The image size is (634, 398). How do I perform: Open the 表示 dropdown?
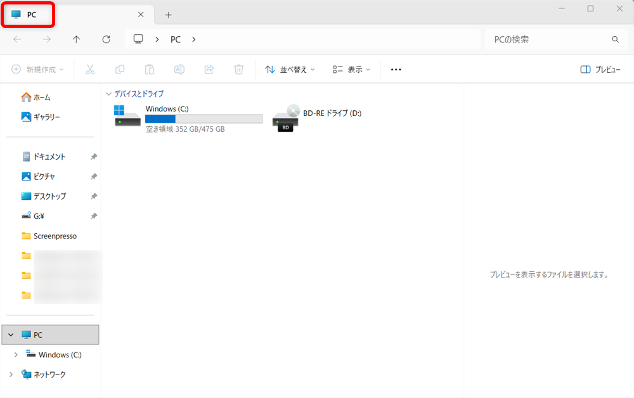click(351, 69)
